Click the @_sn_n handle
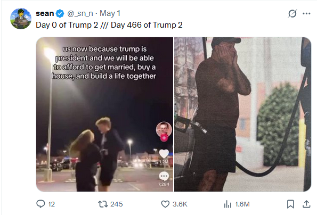Image resolution: width=317 pixels, height=215 pixels. coord(80,13)
